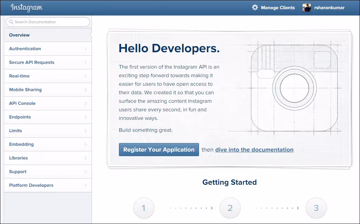Open Secure API Requests section
Viewport: 360px width, 224px height.
coord(48,62)
